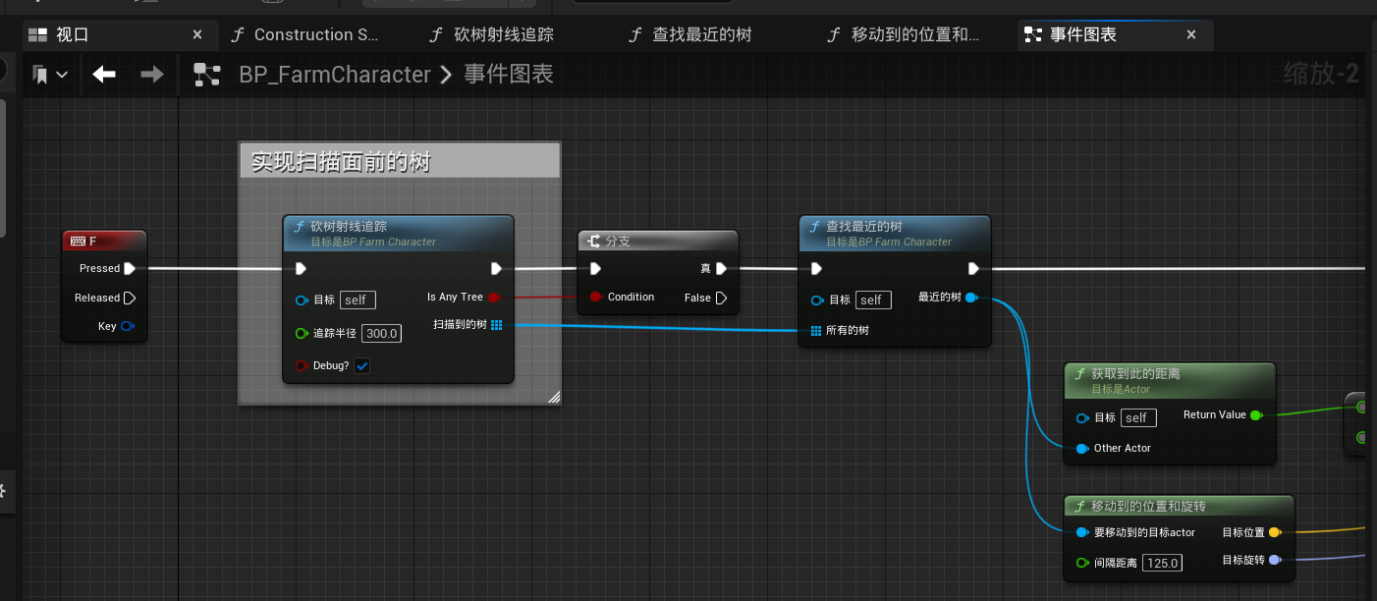Click the 追踪半径 value field 300.0

click(381, 333)
